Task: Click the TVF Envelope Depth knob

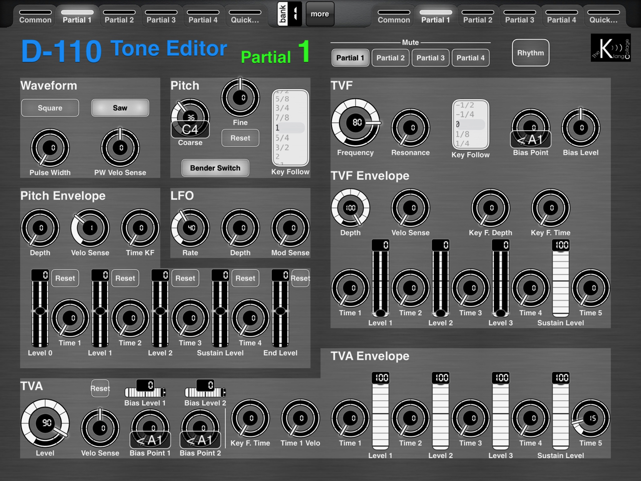Action: pyautogui.click(x=351, y=208)
